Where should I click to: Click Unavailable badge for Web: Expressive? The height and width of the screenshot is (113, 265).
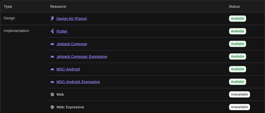point(239,107)
